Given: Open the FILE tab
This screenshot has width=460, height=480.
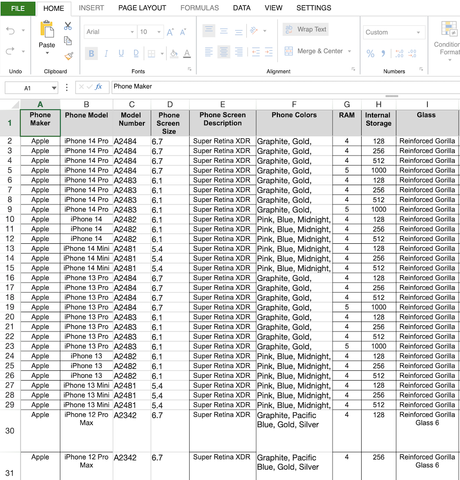Looking at the screenshot, I should click(x=18, y=8).
